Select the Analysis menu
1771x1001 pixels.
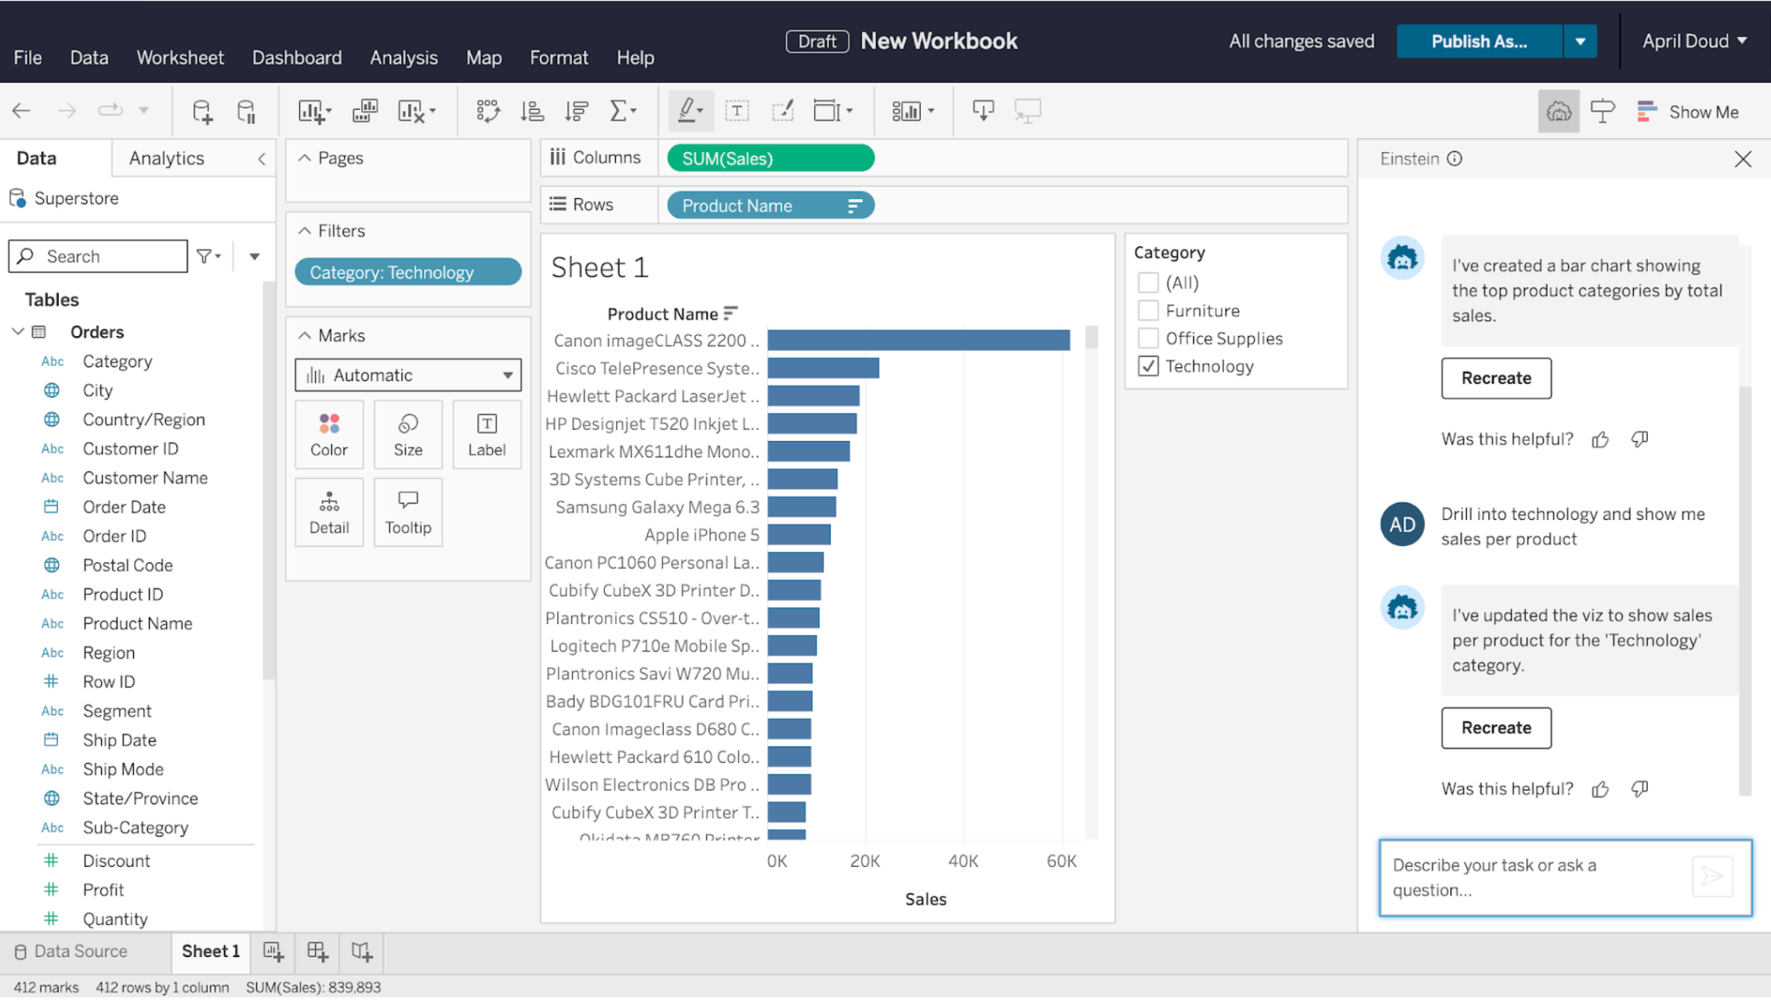pyautogui.click(x=404, y=57)
